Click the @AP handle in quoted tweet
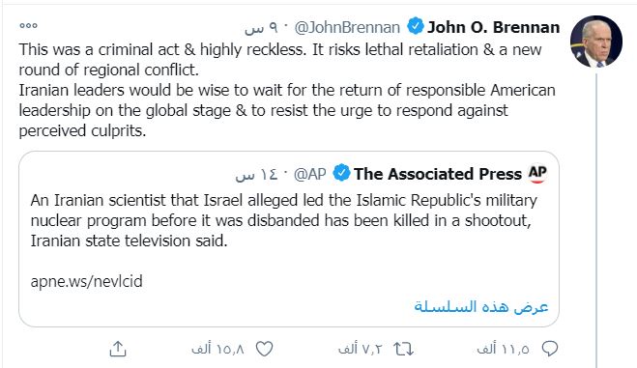637x368 pixels. tap(309, 174)
